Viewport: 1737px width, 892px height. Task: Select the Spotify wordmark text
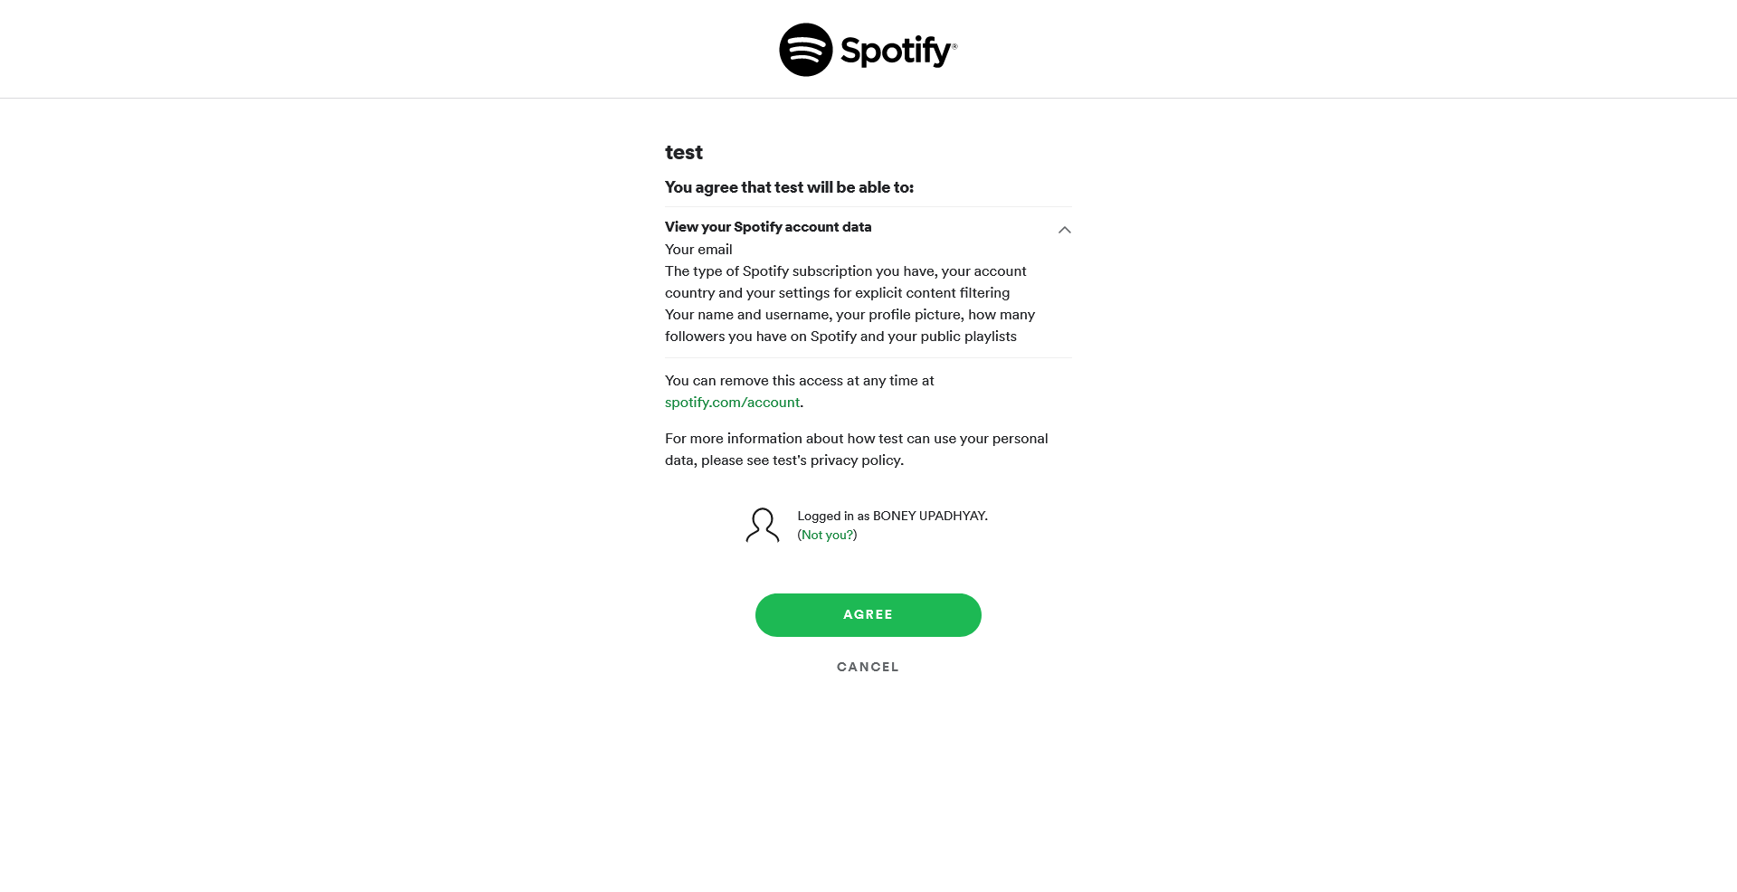896,51
